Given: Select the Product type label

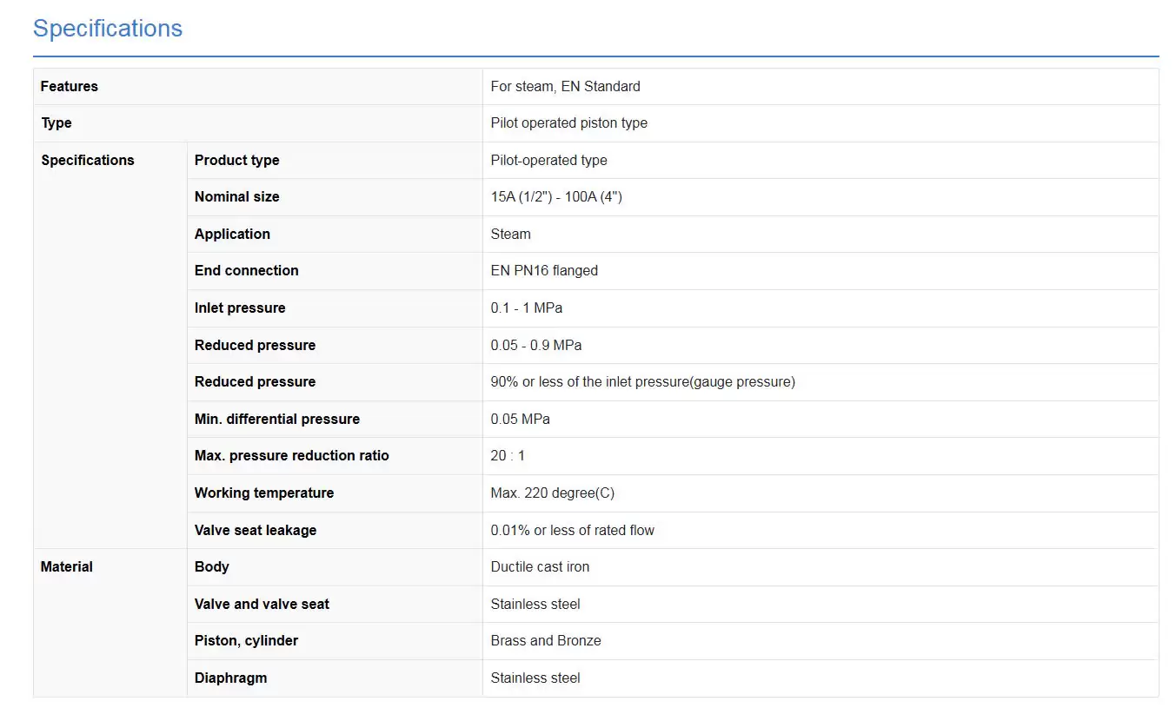Looking at the screenshot, I should [x=236, y=160].
